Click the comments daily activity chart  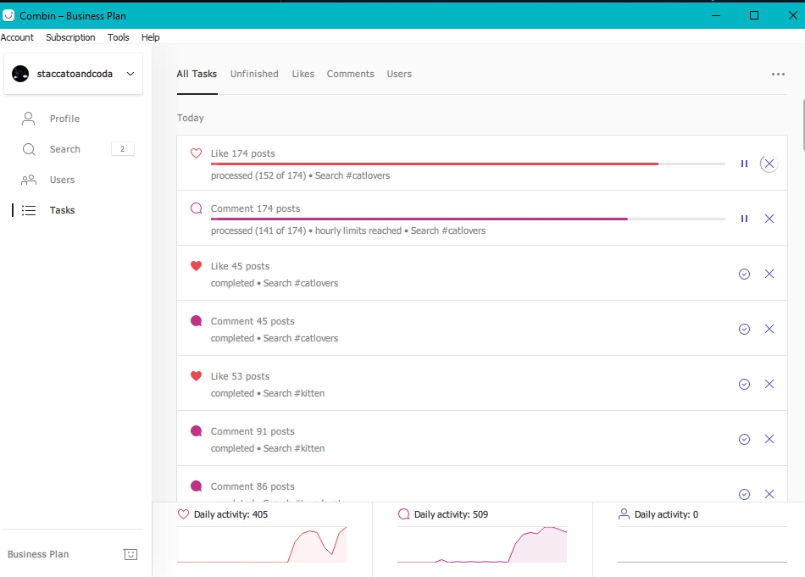click(x=482, y=544)
